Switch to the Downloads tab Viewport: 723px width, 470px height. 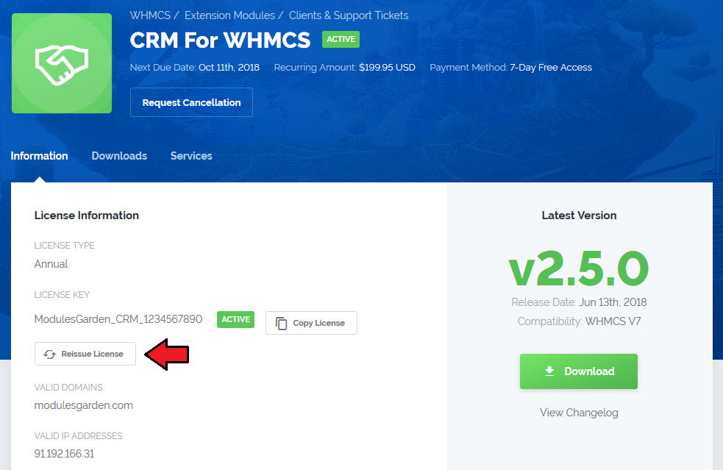click(x=119, y=156)
